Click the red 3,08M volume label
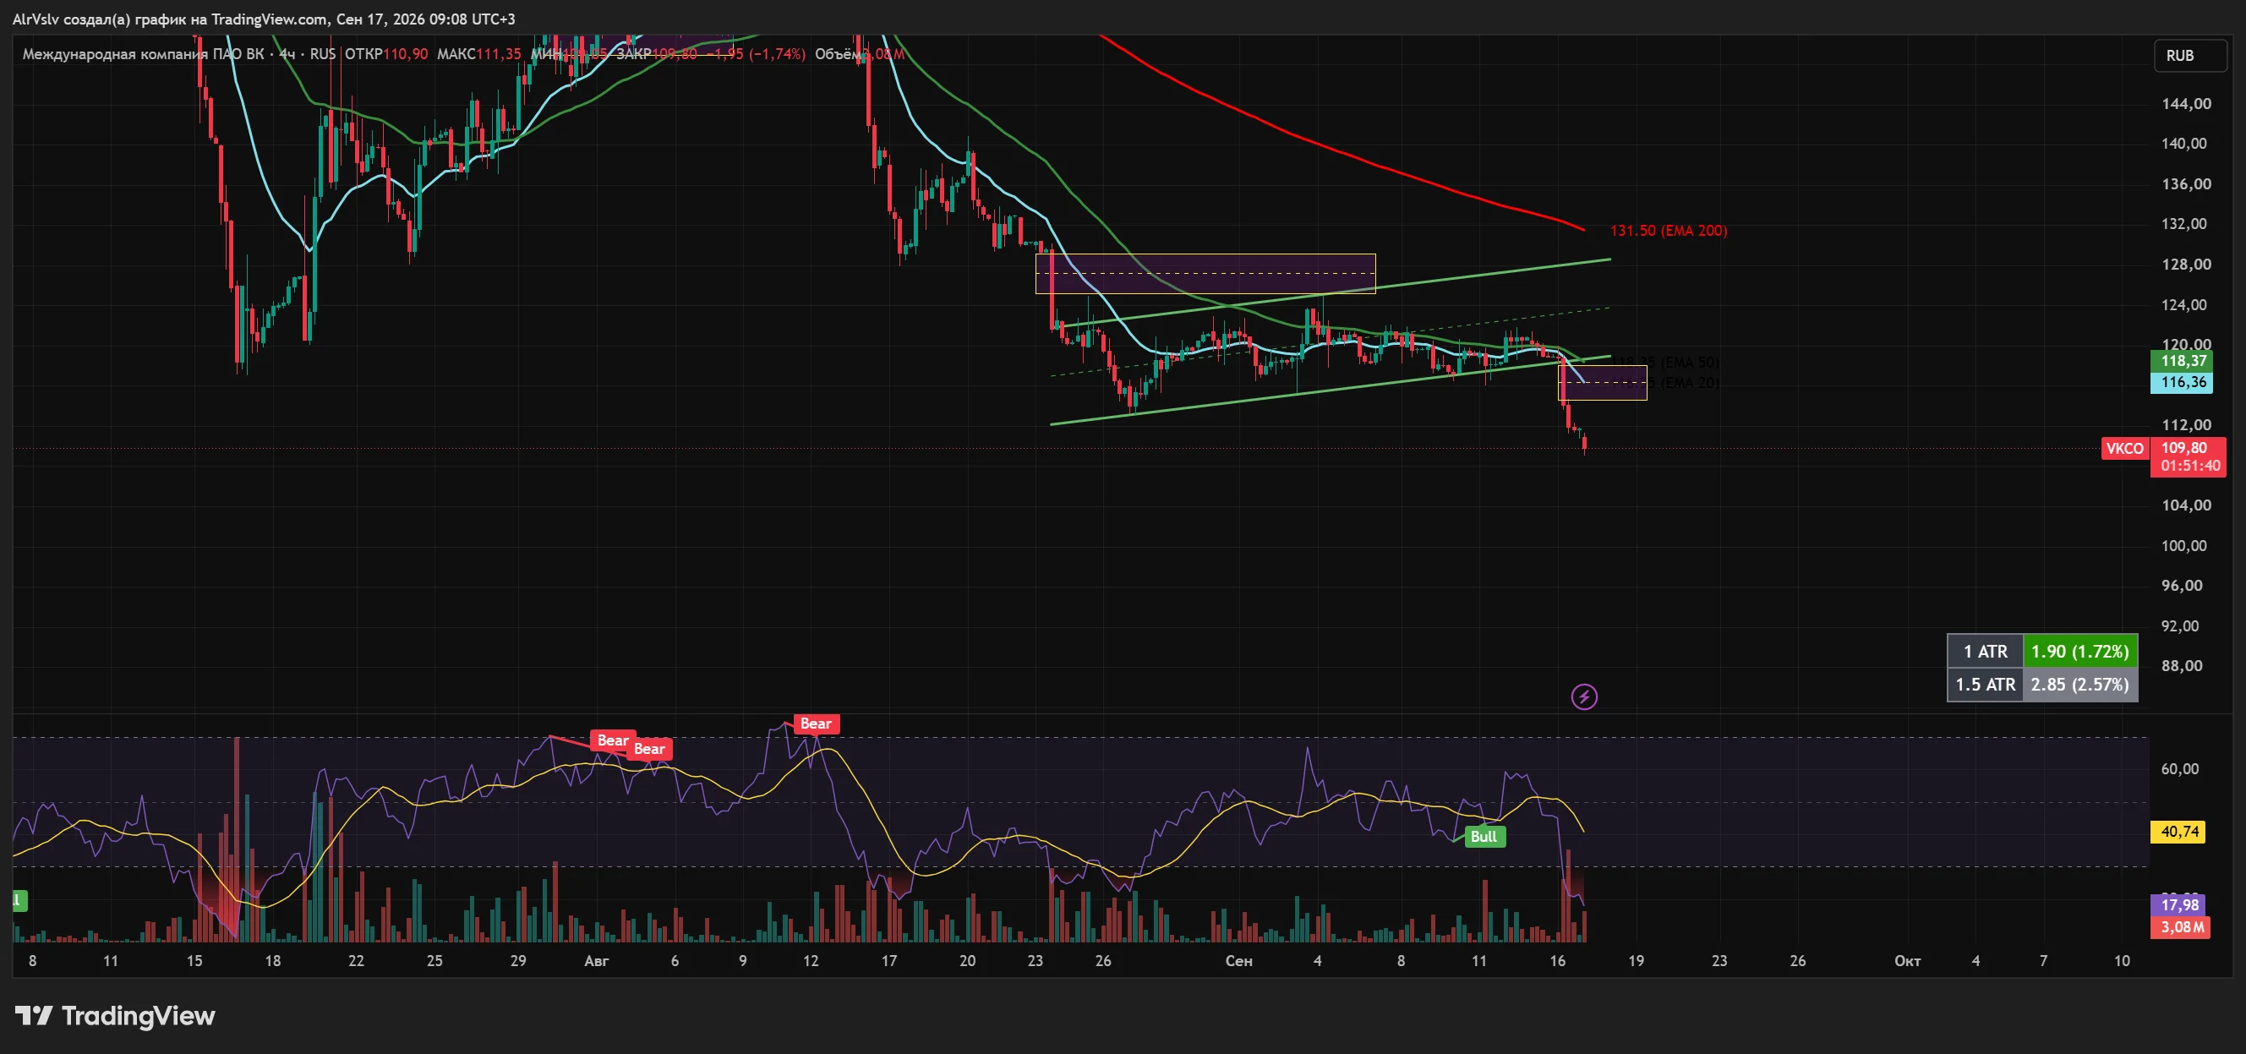 click(2179, 926)
